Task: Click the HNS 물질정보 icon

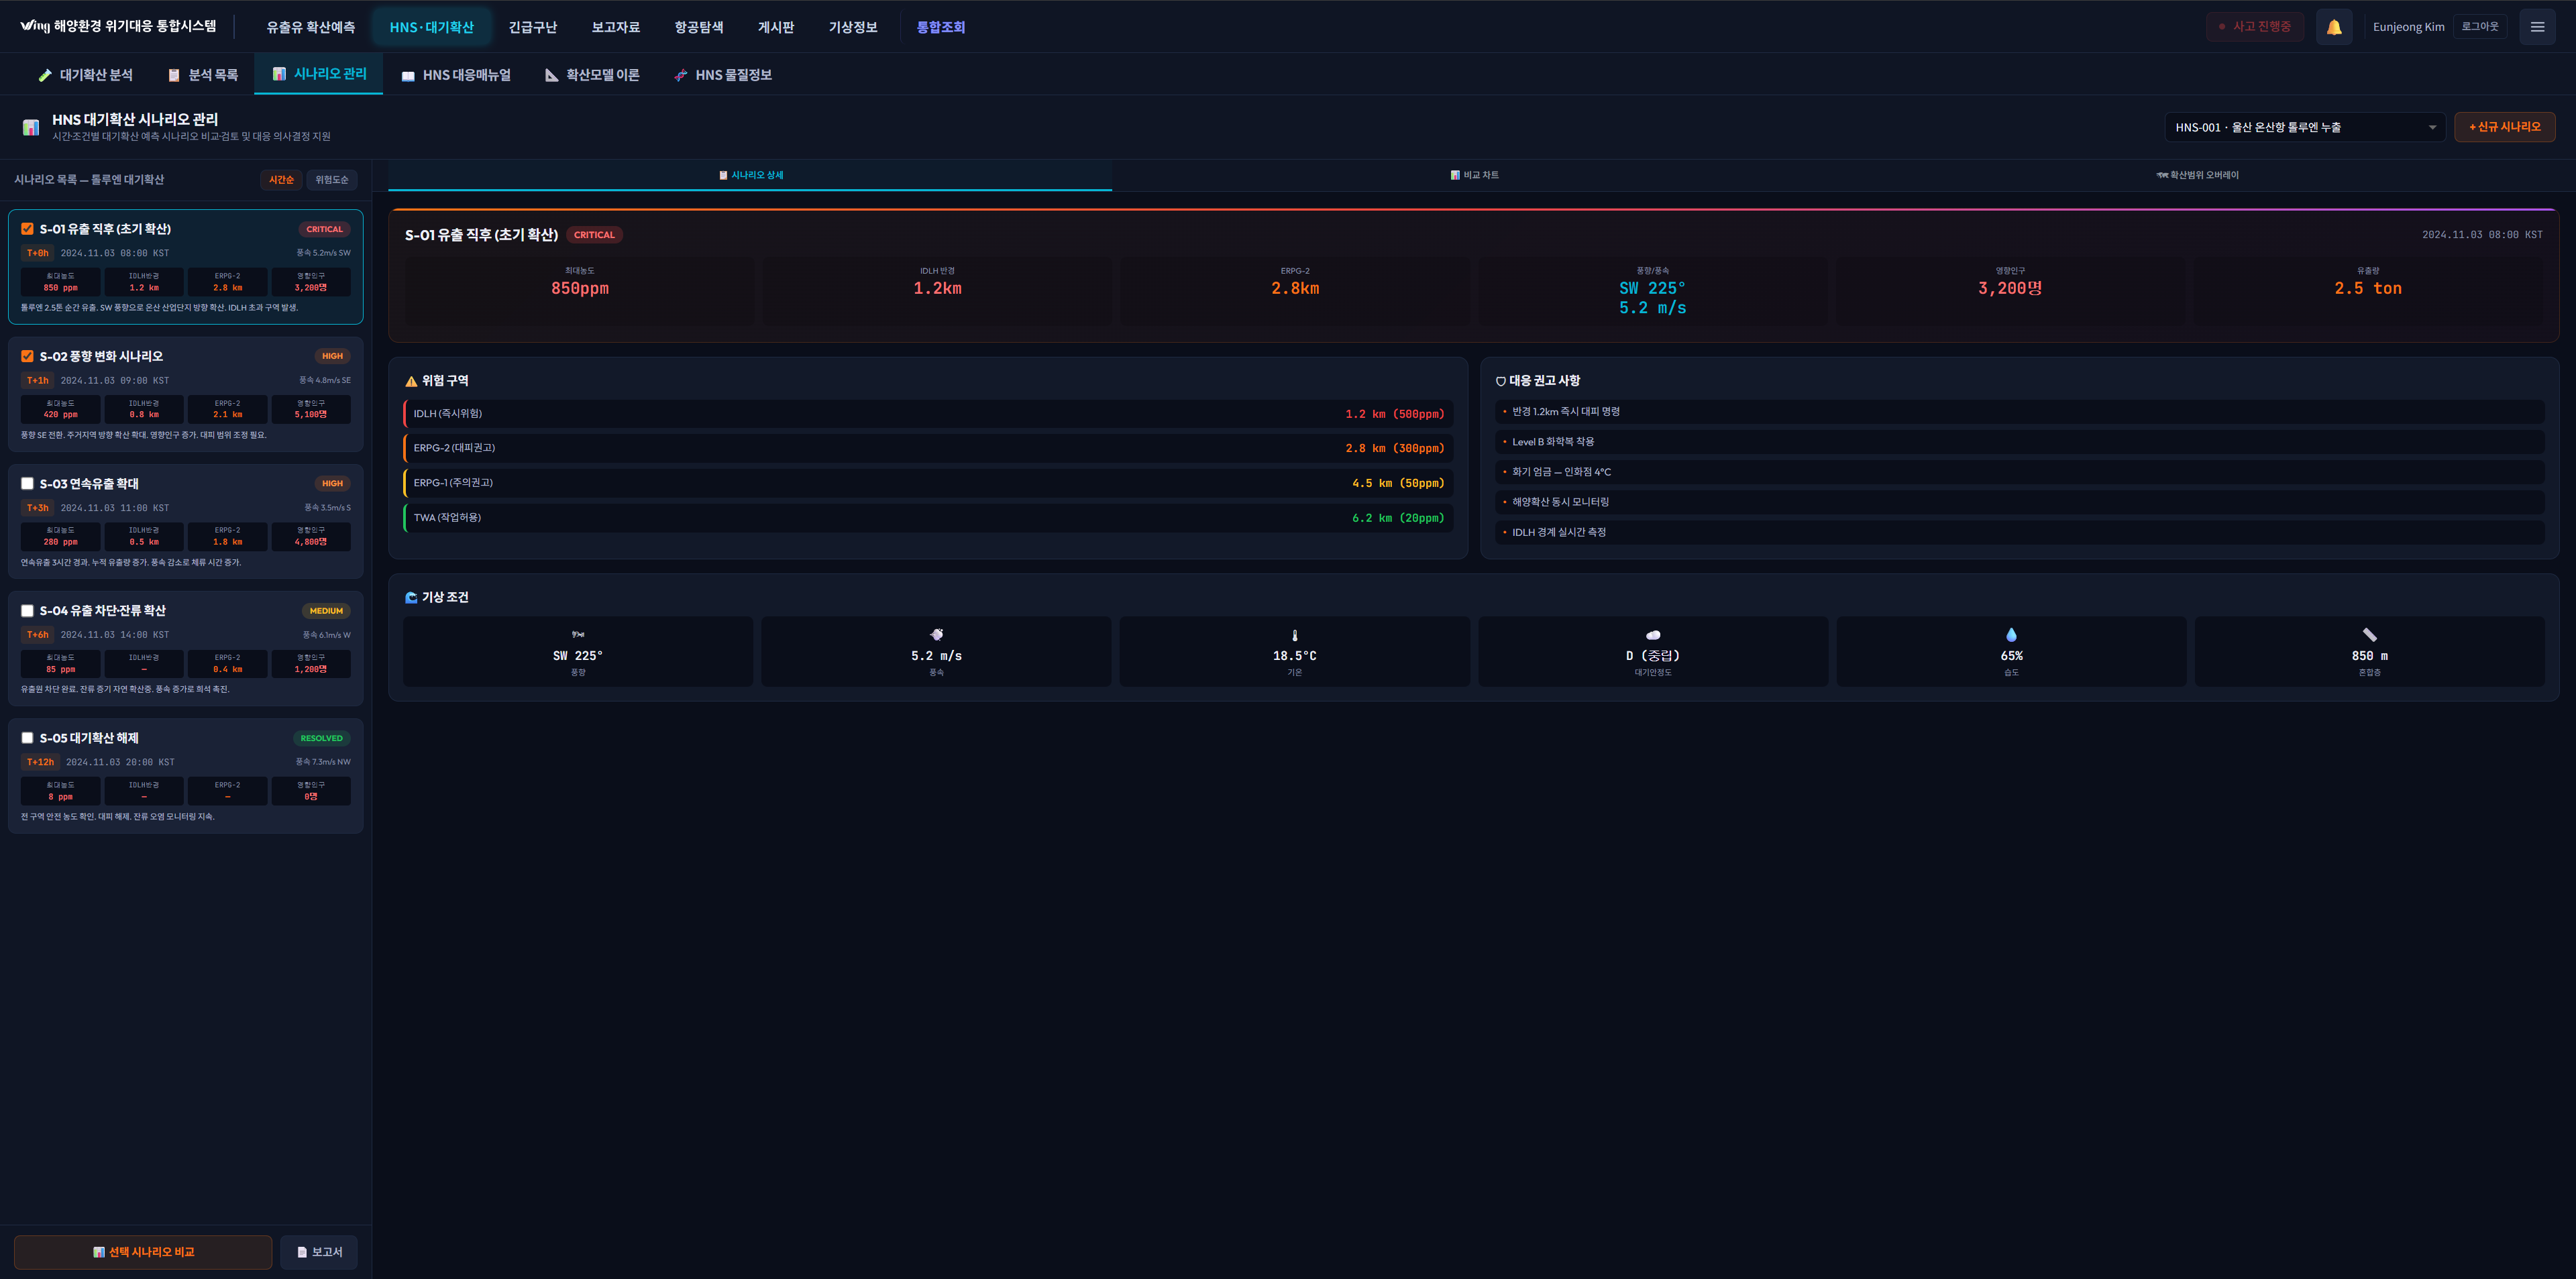Action: (681, 75)
